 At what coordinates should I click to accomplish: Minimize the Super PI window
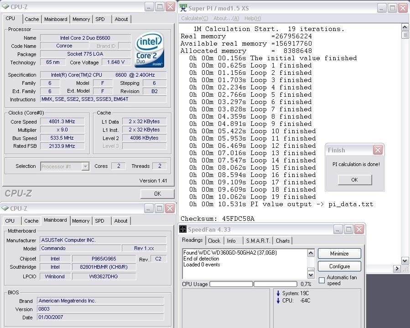382,8
